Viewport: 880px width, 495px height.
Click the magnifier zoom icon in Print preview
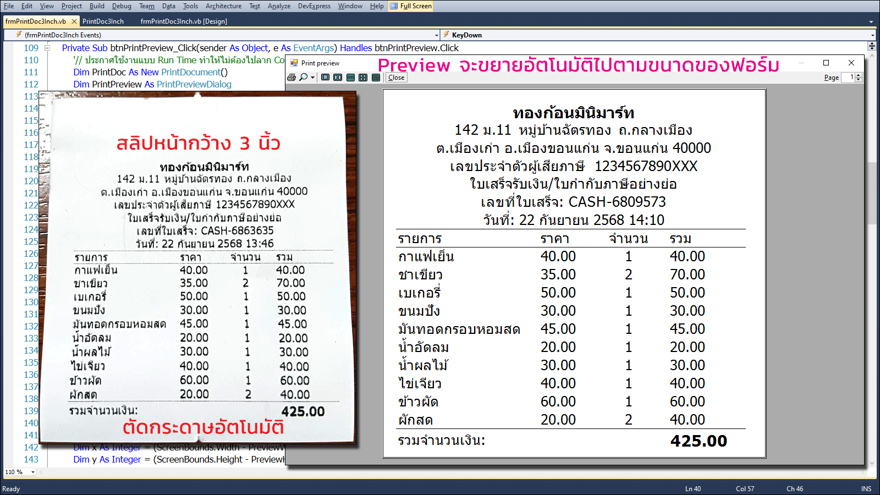pyautogui.click(x=303, y=78)
